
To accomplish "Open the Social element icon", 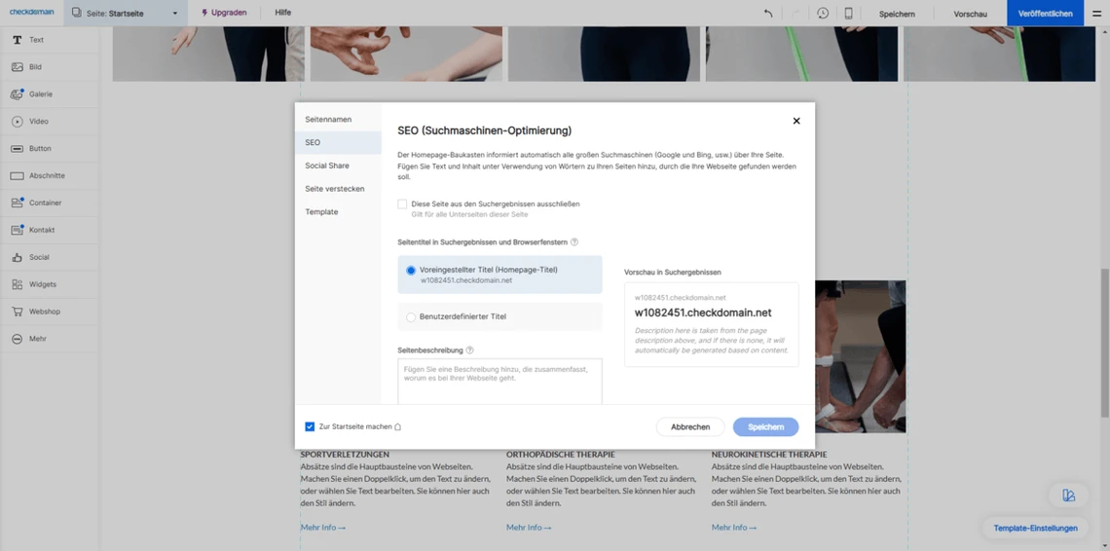I will tap(17, 257).
